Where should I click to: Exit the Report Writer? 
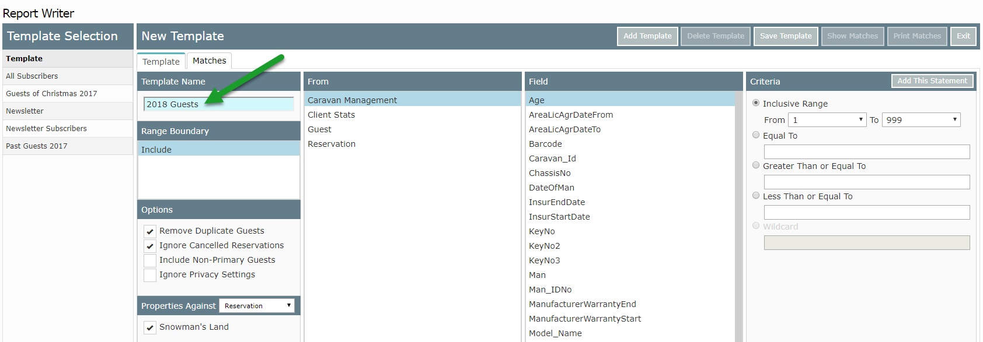[x=963, y=36]
